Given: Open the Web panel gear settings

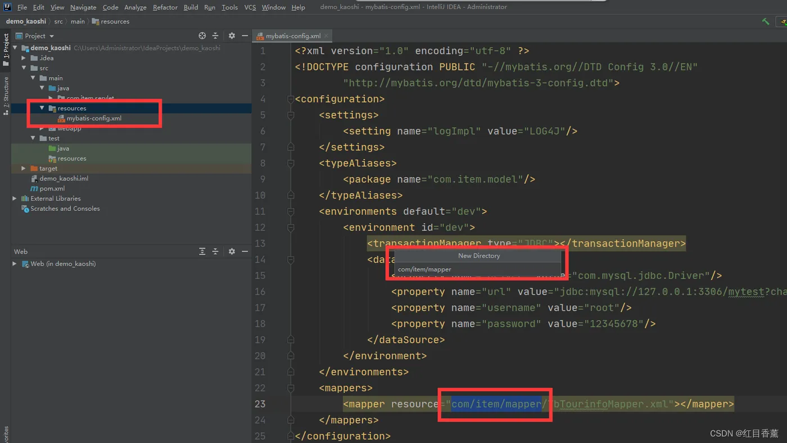Looking at the screenshot, I should pyautogui.click(x=232, y=251).
